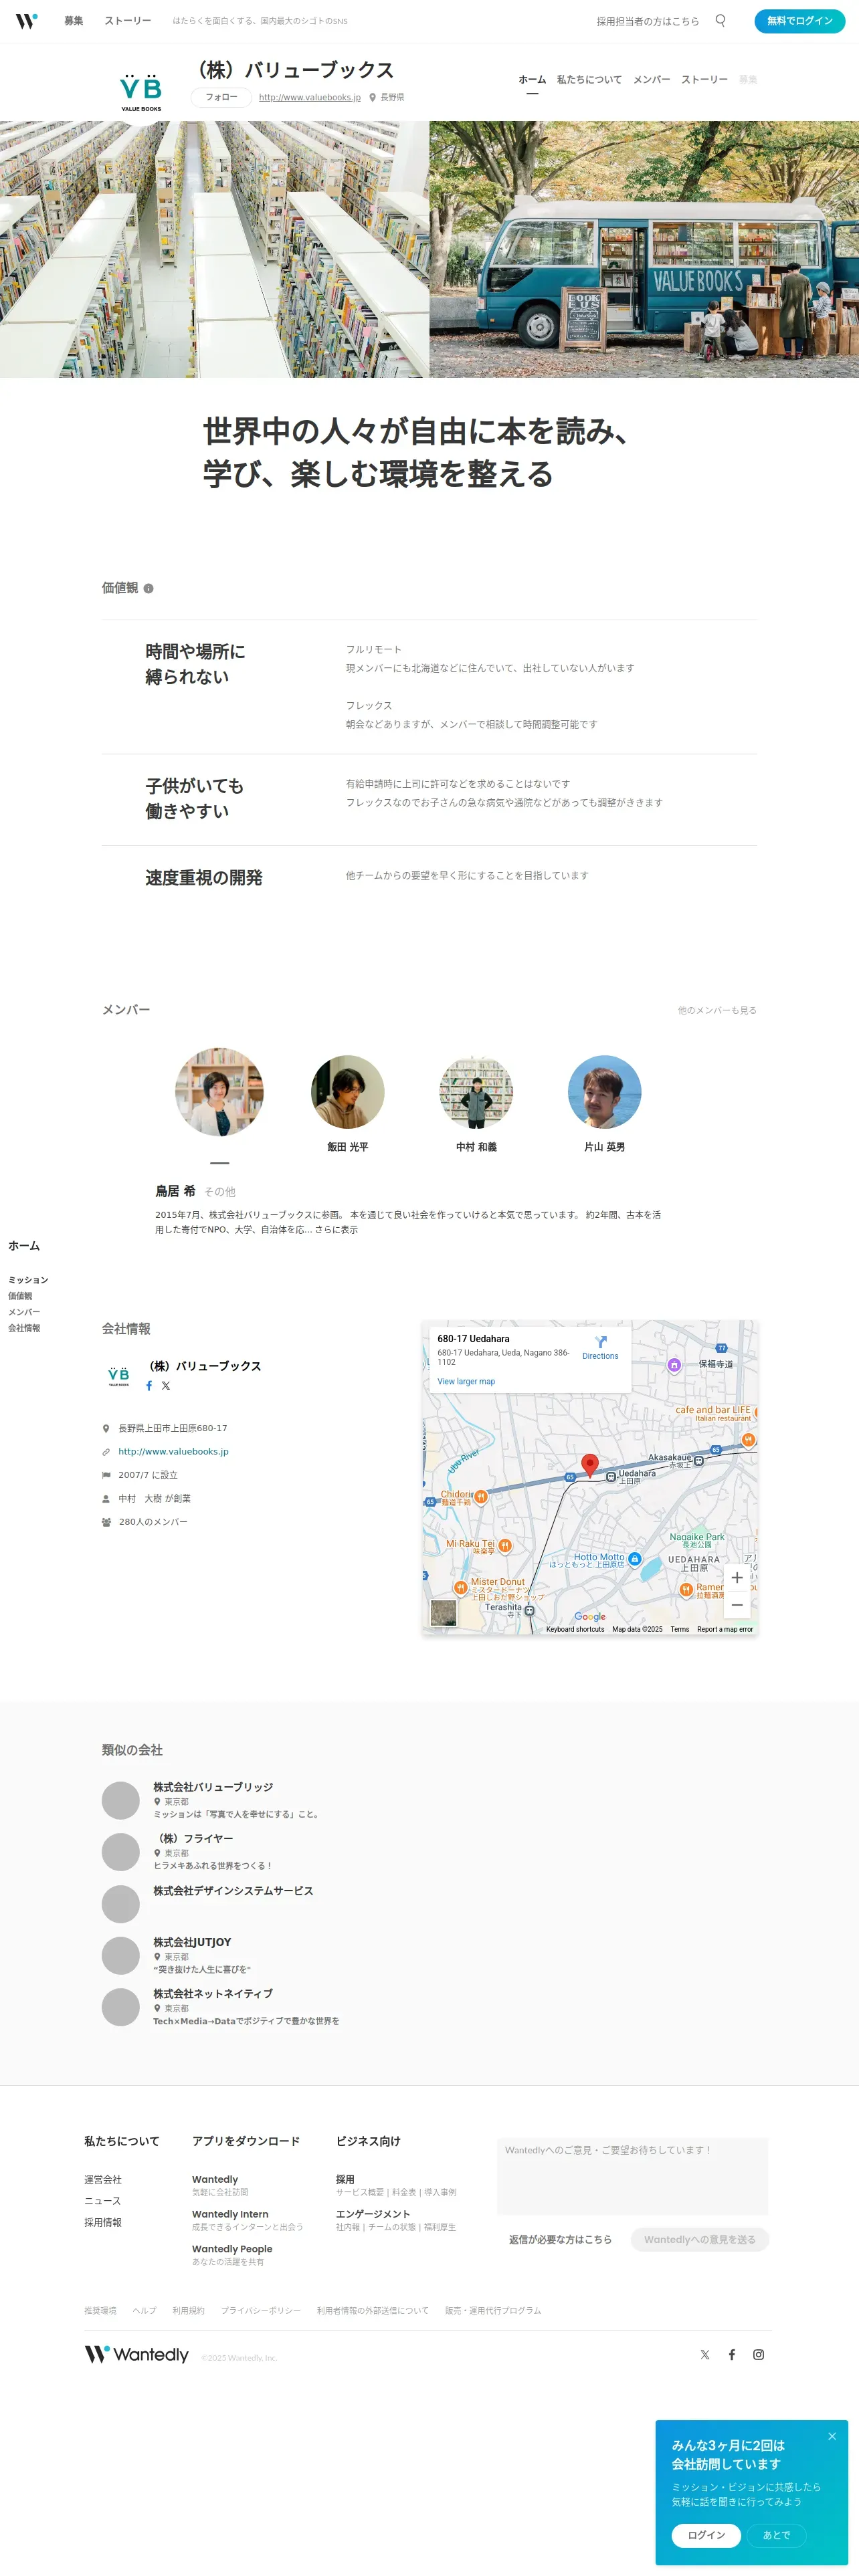The height and width of the screenshot is (2576, 859).
Task: Zoom out on the map
Action: pos(737,1604)
